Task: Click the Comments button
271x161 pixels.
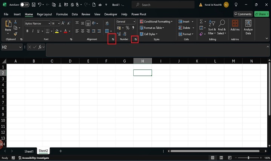Action: (242, 14)
